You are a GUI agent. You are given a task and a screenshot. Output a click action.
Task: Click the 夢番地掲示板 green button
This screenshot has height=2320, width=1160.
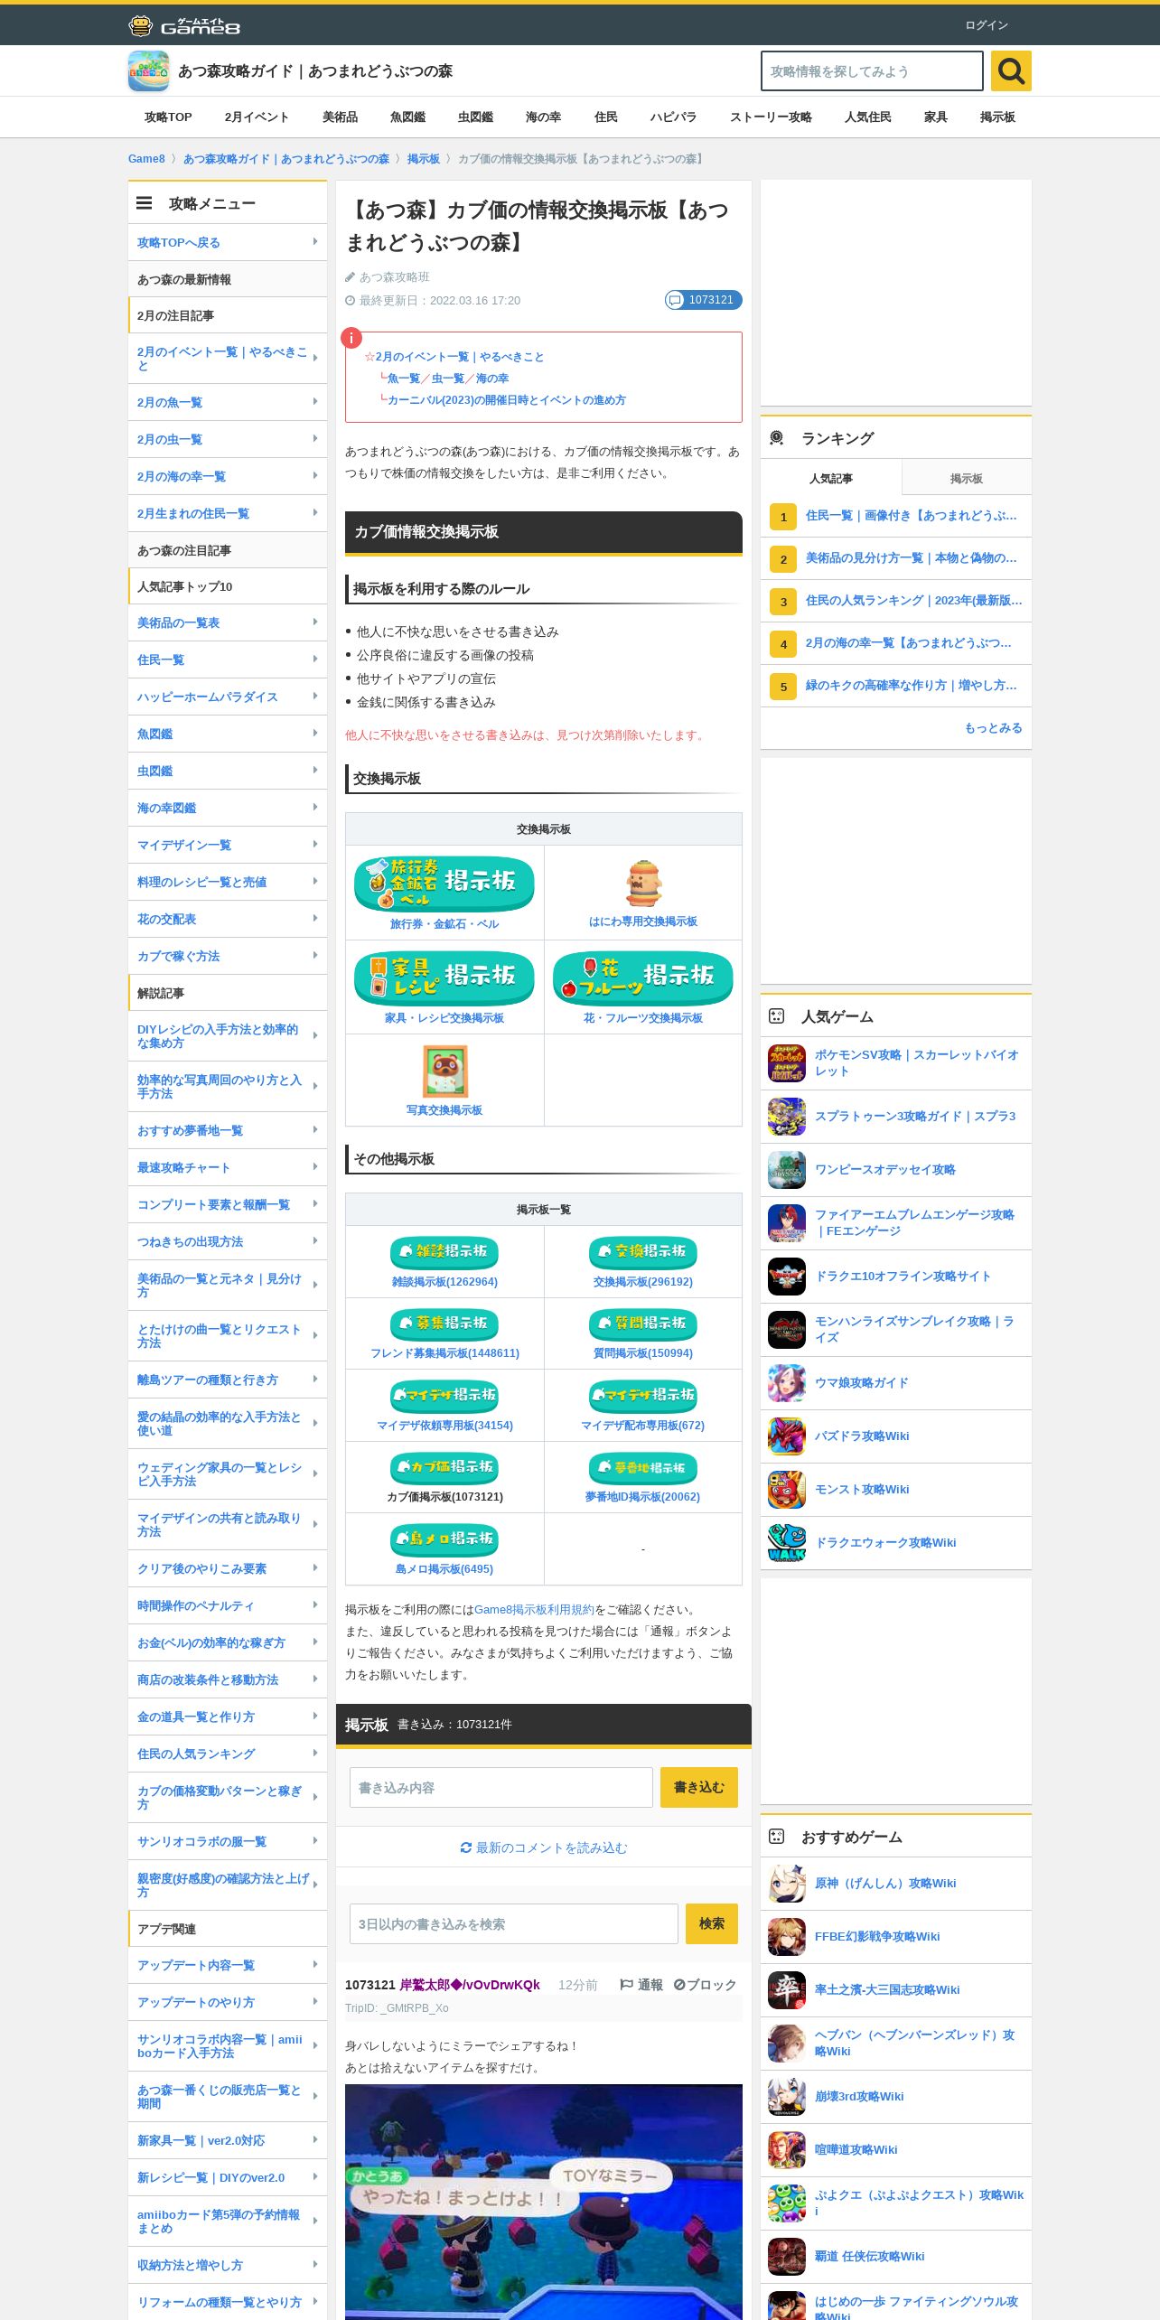(x=643, y=1467)
